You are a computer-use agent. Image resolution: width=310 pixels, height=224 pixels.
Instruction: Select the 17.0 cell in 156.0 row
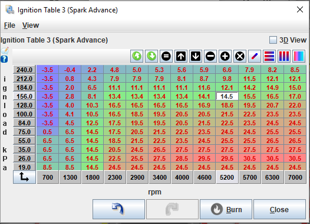295,96
